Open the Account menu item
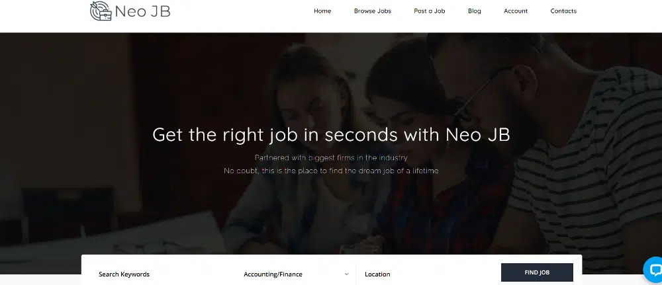This screenshot has height=285, width=662. [x=516, y=11]
